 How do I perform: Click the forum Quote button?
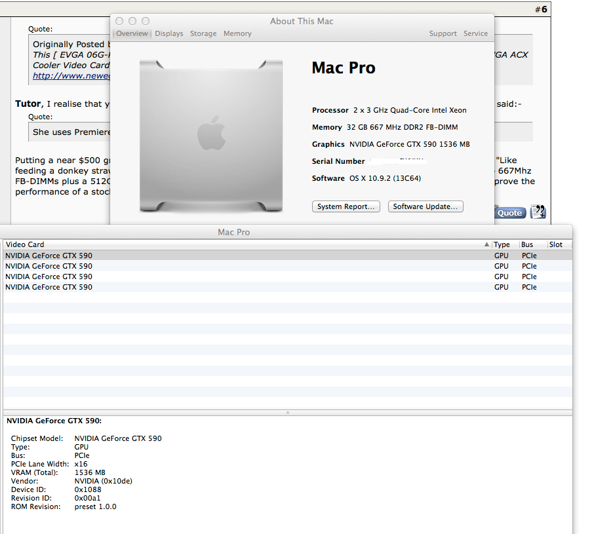pos(510,213)
